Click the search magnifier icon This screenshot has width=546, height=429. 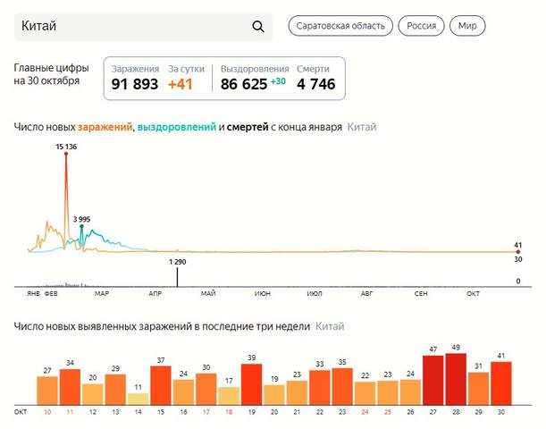coord(258,26)
